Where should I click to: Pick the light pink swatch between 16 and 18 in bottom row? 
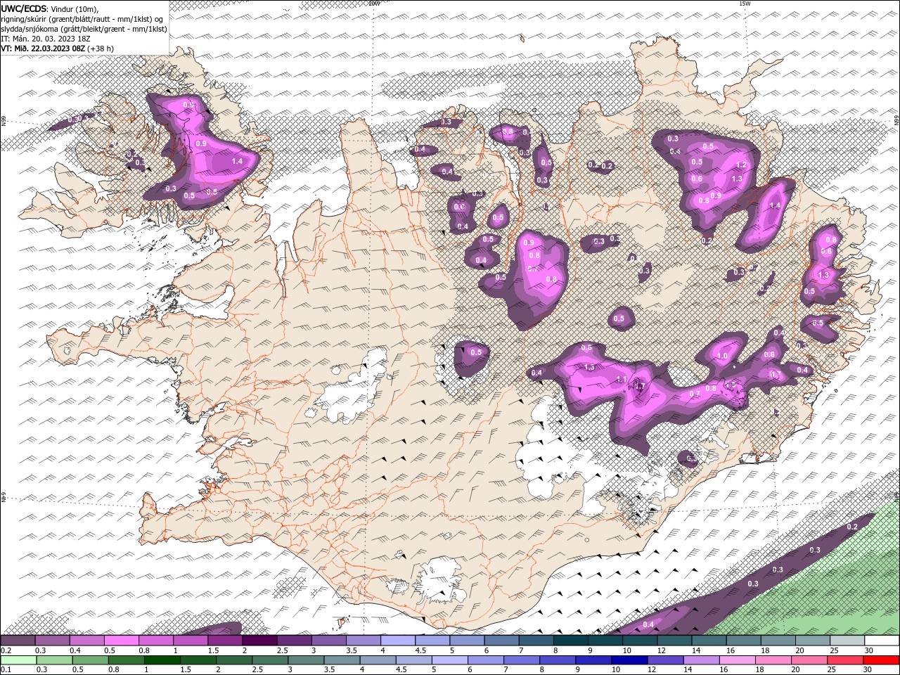[x=737, y=660]
